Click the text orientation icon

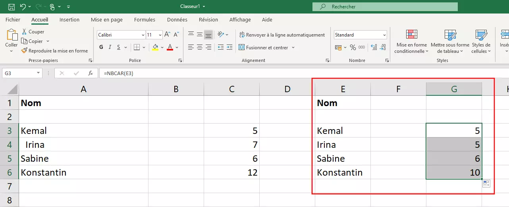pyautogui.click(x=221, y=35)
